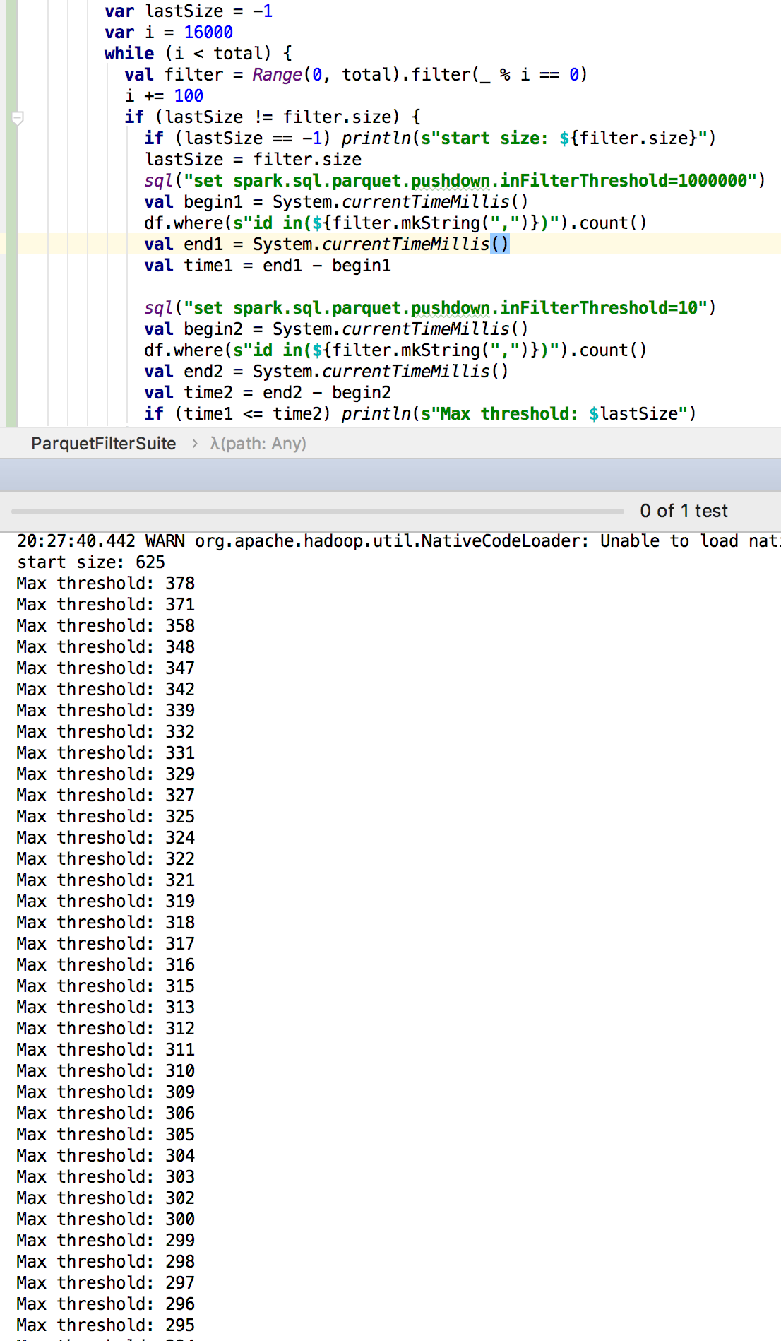
Task: Click the 'Max threshold: 305' output line
Action: click(106, 1135)
